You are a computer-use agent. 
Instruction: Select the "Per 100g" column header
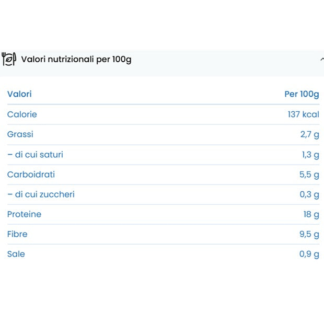coord(302,94)
